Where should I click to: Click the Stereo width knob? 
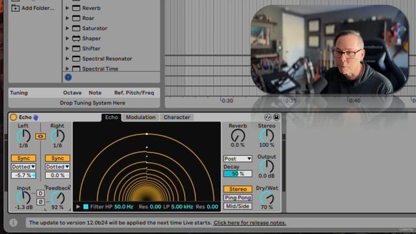(x=266, y=136)
